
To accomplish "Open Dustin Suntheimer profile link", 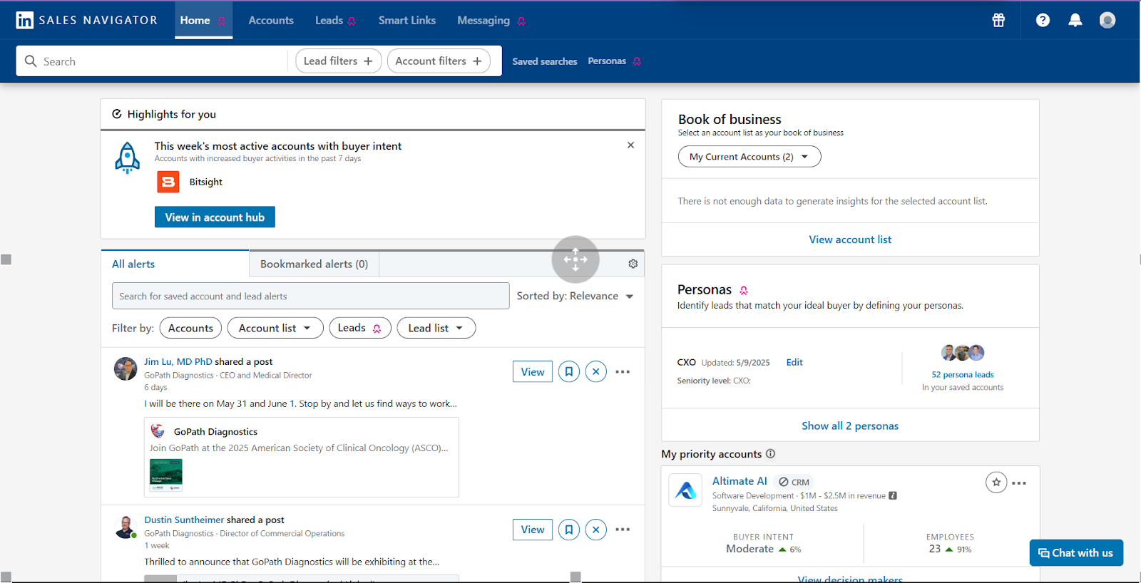I will click(x=184, y=520).
